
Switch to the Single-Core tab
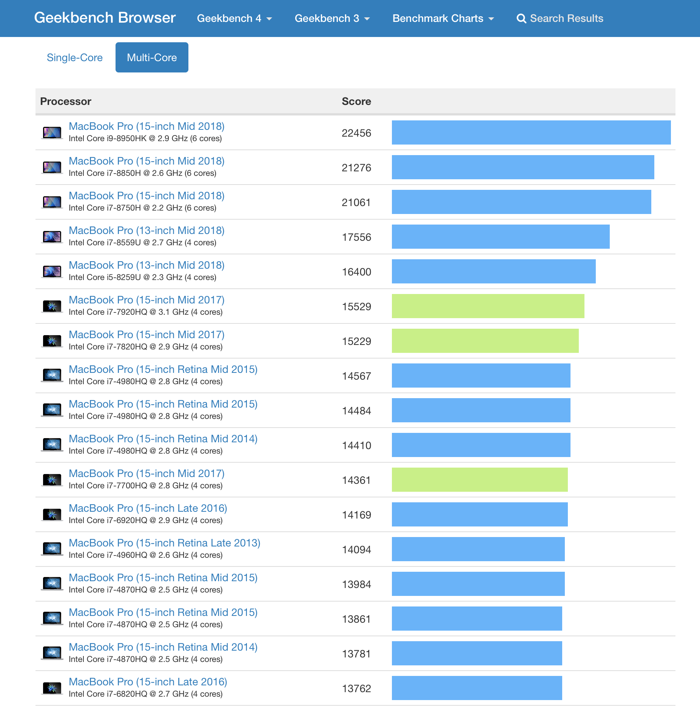(x=75, y=57)
